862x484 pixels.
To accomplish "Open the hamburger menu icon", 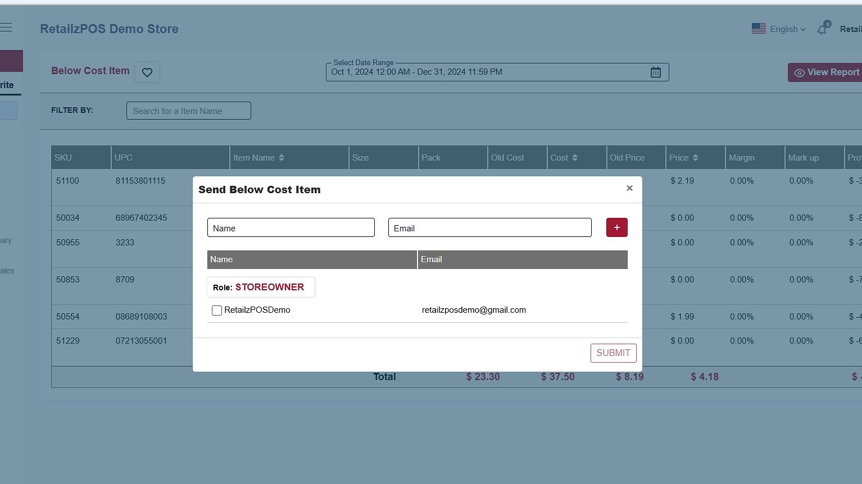I will (x=6, y=28).
